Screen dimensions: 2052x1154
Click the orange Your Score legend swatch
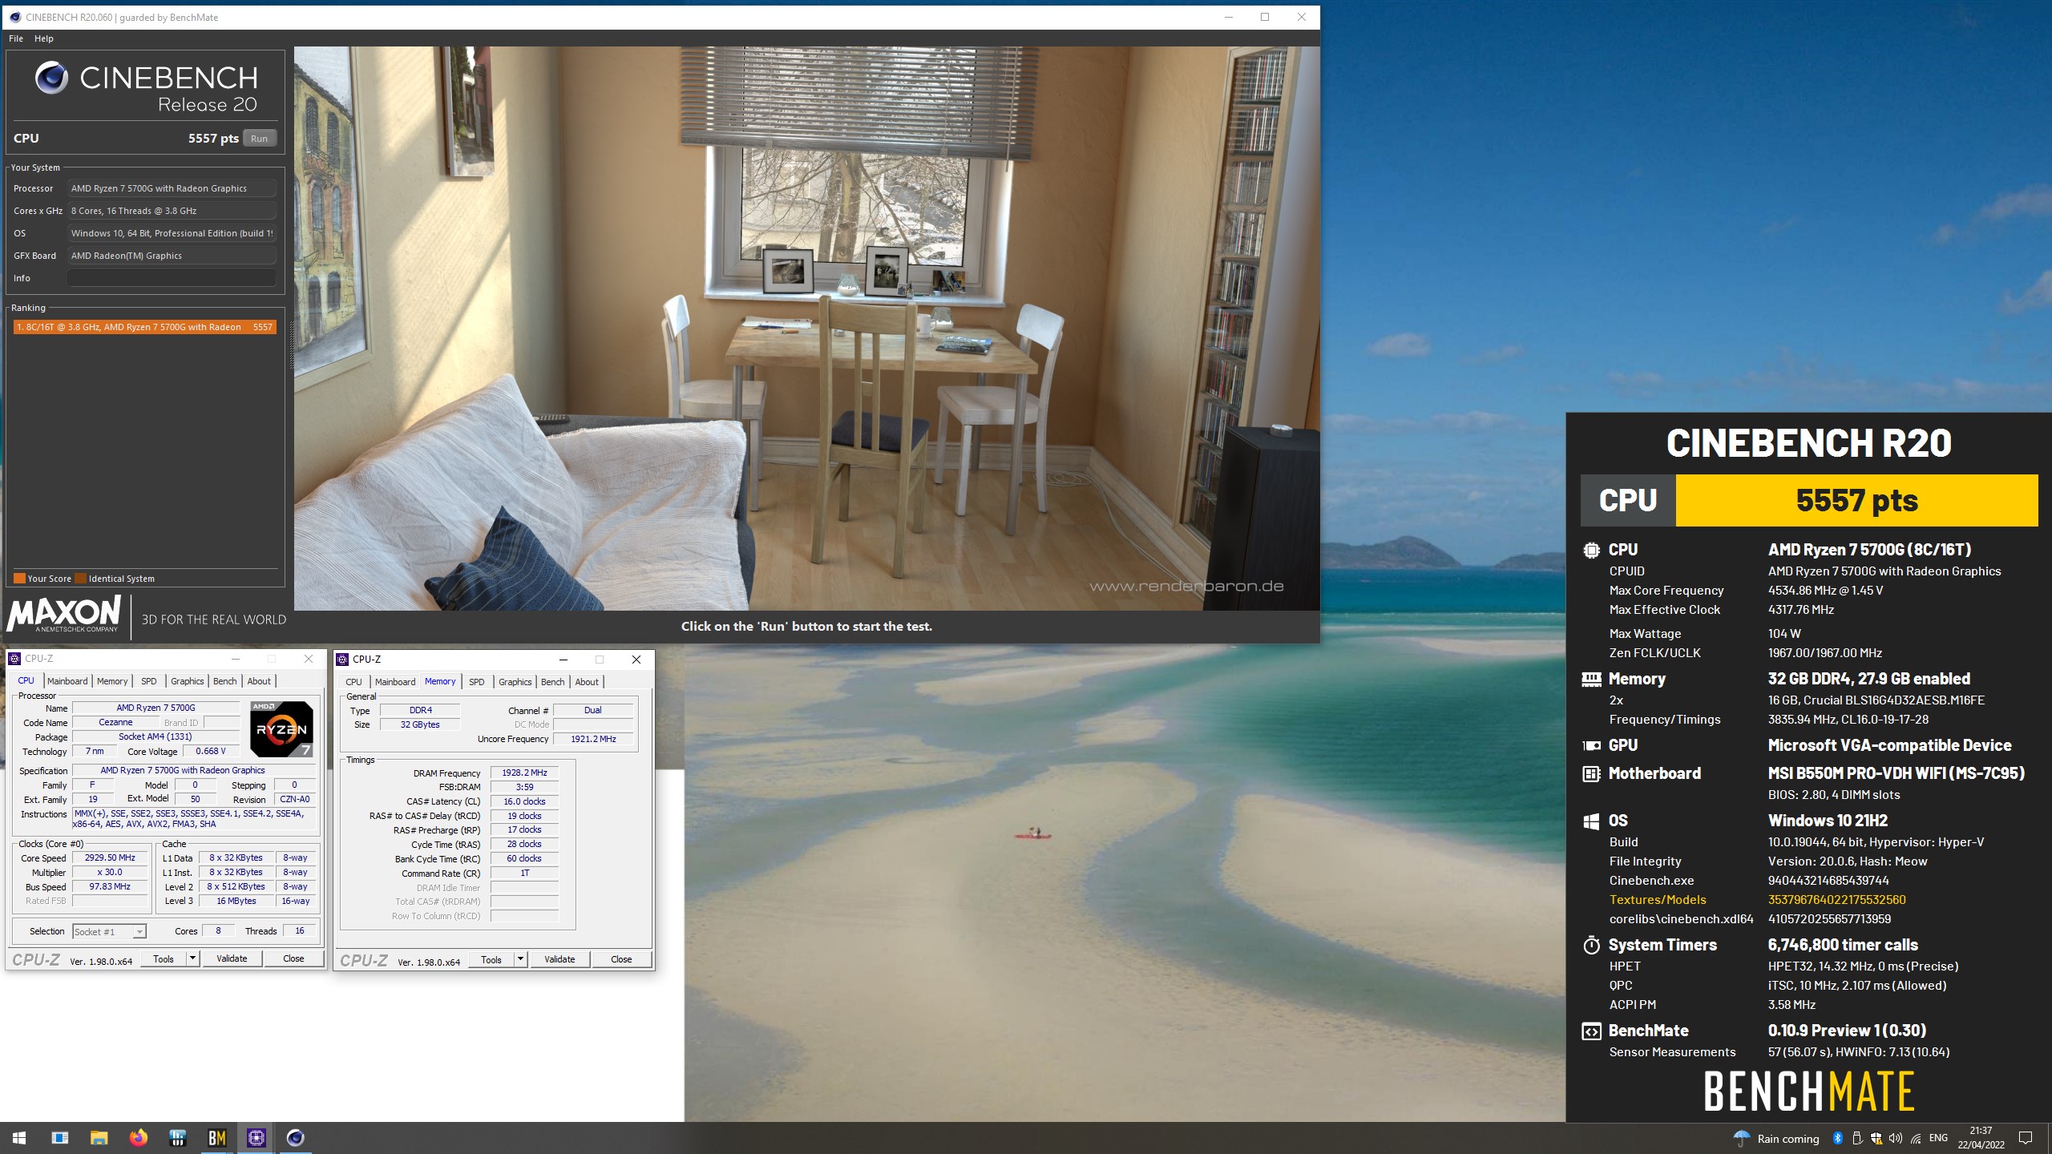19,579
